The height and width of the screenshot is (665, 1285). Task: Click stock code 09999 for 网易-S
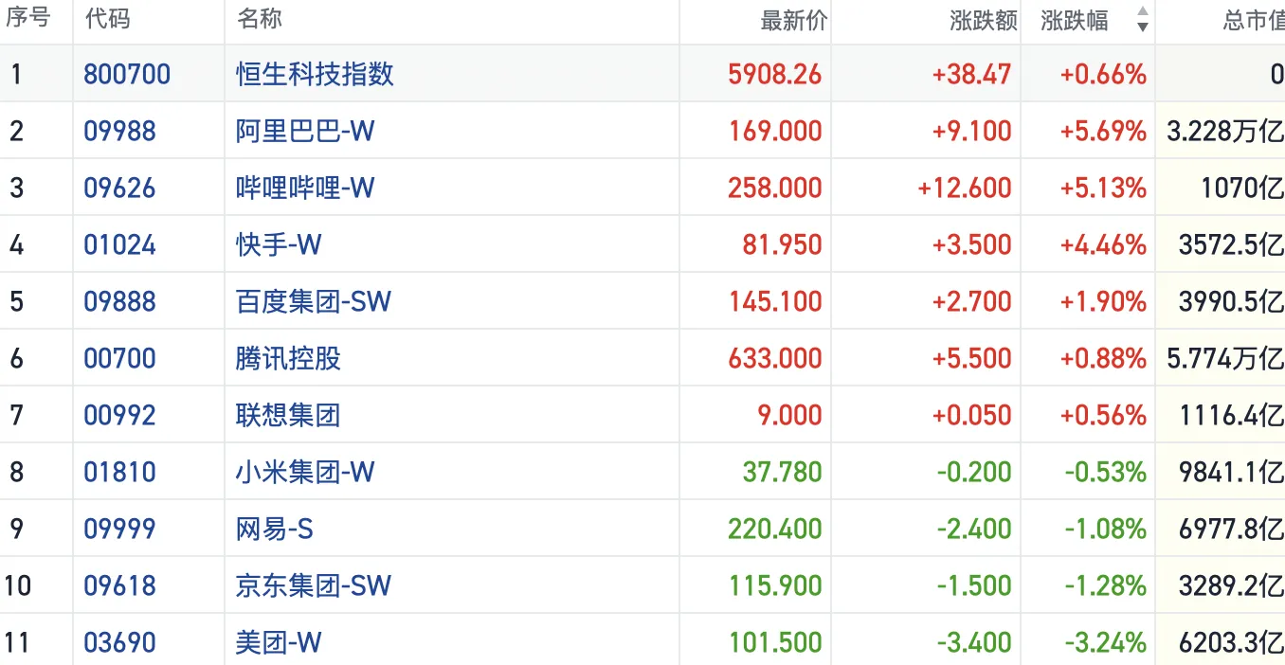click(x=119, y=529)
